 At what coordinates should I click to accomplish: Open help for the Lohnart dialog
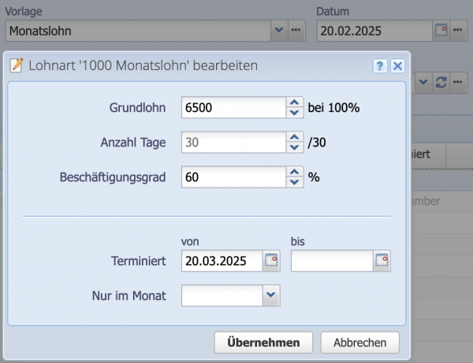click(380, 66)
